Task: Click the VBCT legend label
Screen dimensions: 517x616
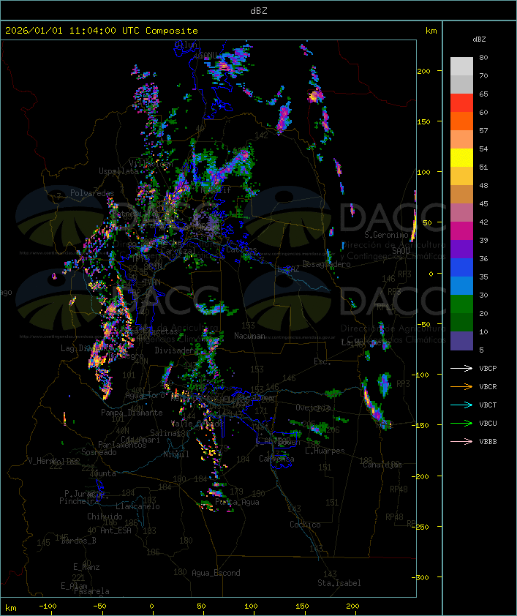Action: 488,405
